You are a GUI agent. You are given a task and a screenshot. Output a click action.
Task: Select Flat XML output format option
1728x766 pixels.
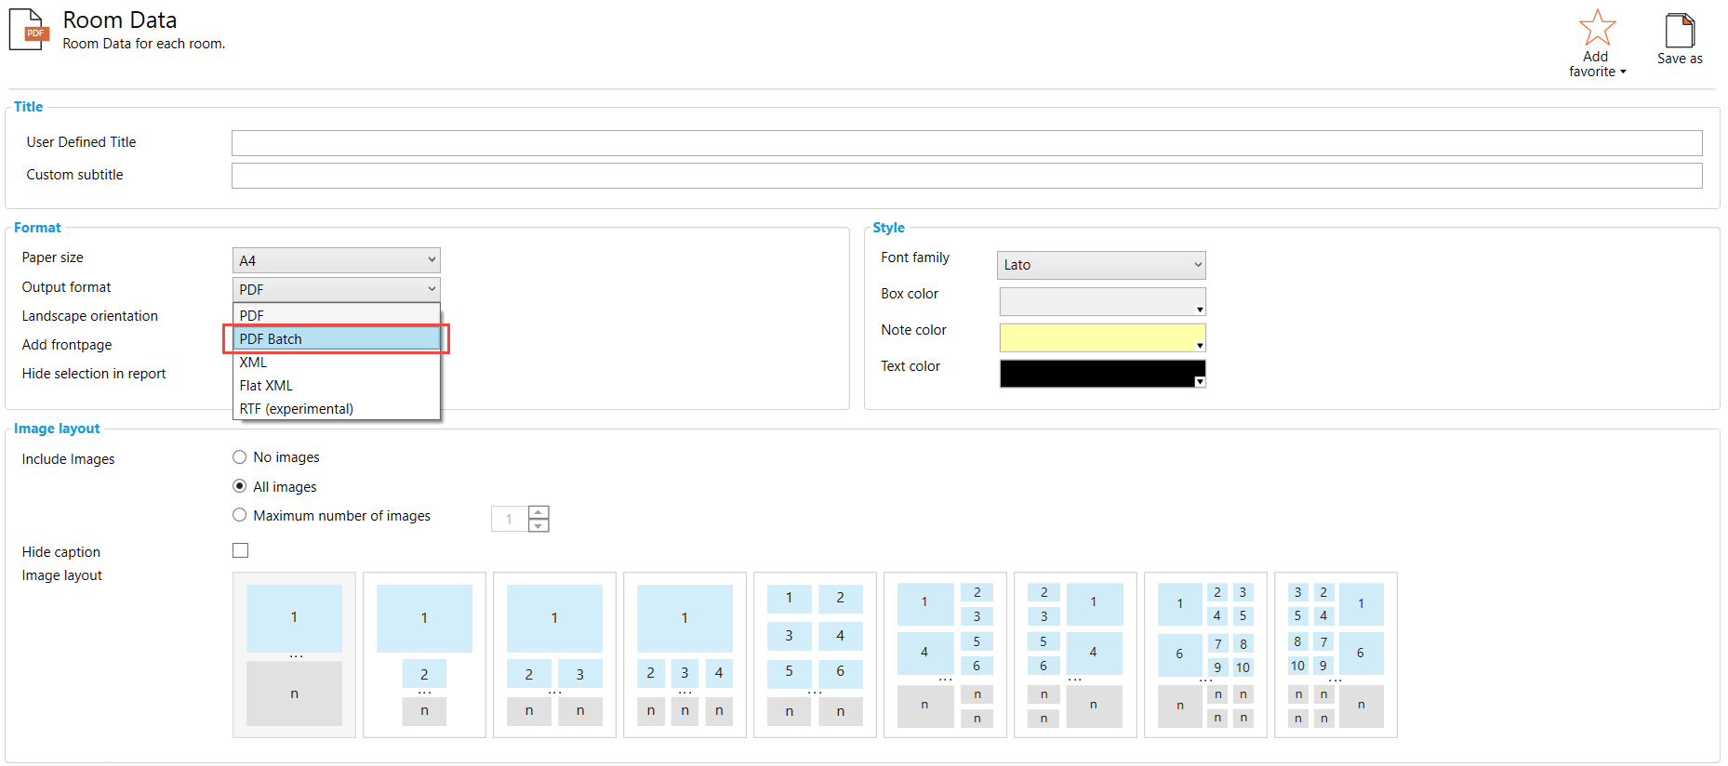pyautogui.click(x=336, y=386)
